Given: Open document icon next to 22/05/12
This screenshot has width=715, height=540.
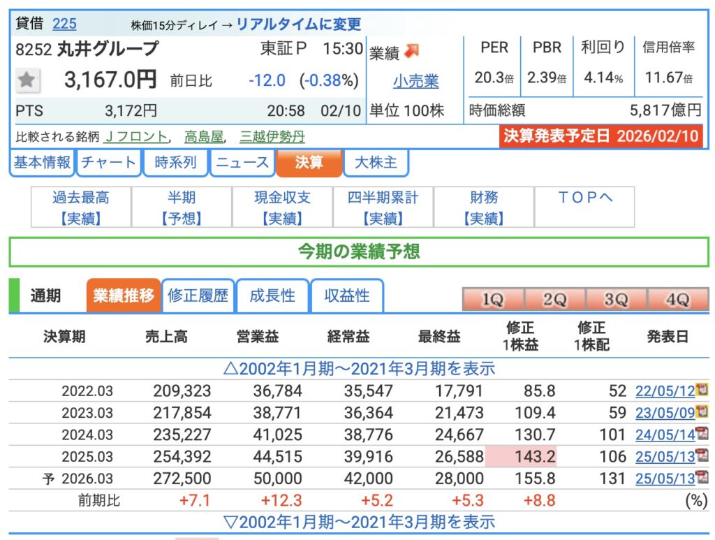Looking at the screenshot, I should (x=702, y=390).
